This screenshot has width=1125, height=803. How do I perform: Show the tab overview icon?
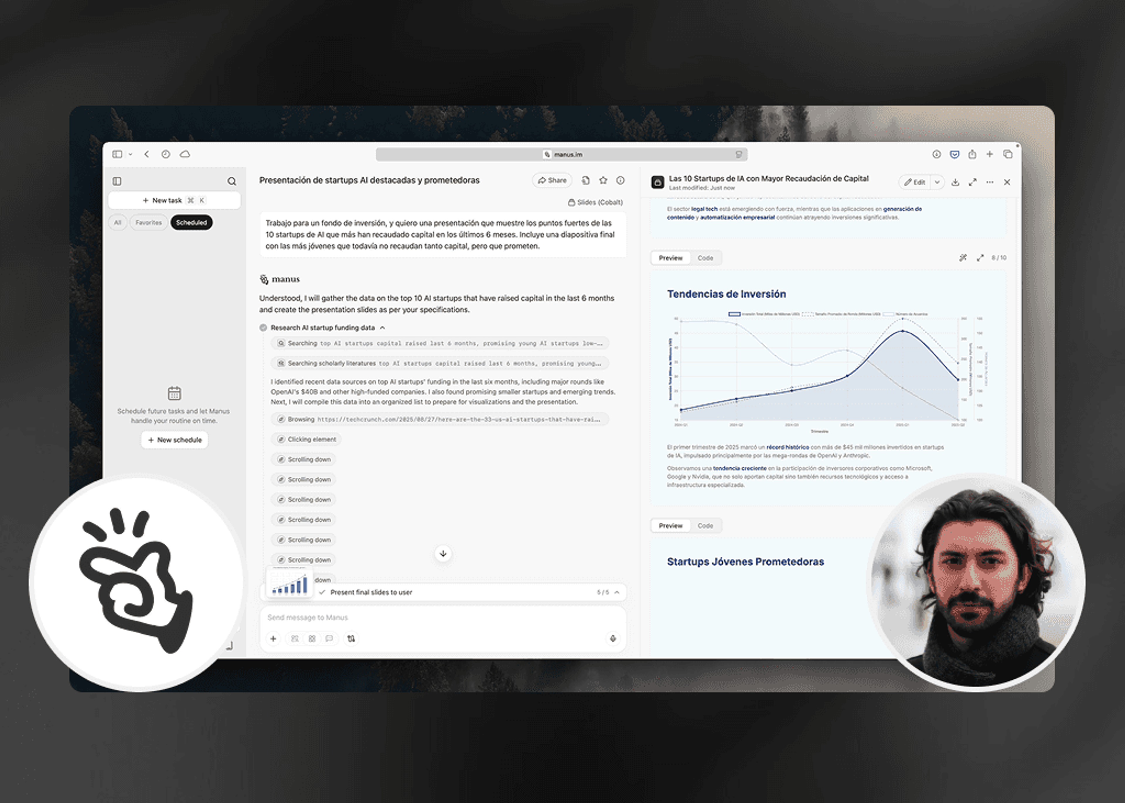[1008, 154]
